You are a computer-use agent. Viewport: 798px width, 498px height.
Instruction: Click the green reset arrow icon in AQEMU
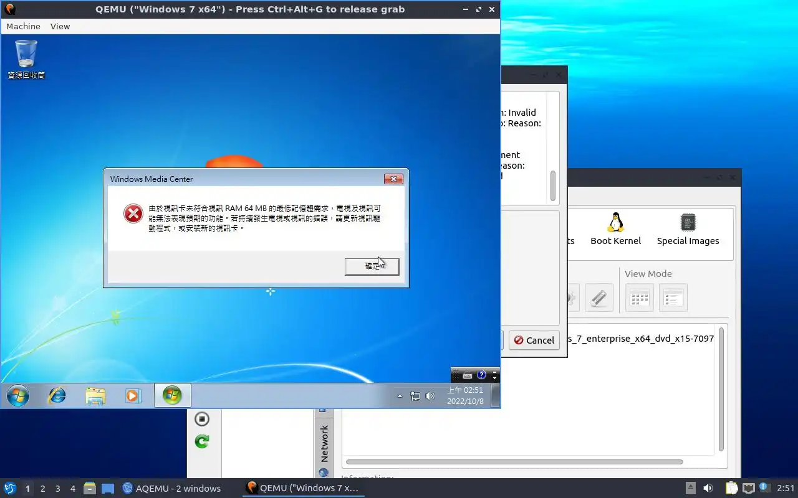(201, 441)
